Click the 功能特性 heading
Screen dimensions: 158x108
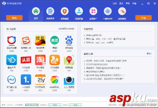88,29
